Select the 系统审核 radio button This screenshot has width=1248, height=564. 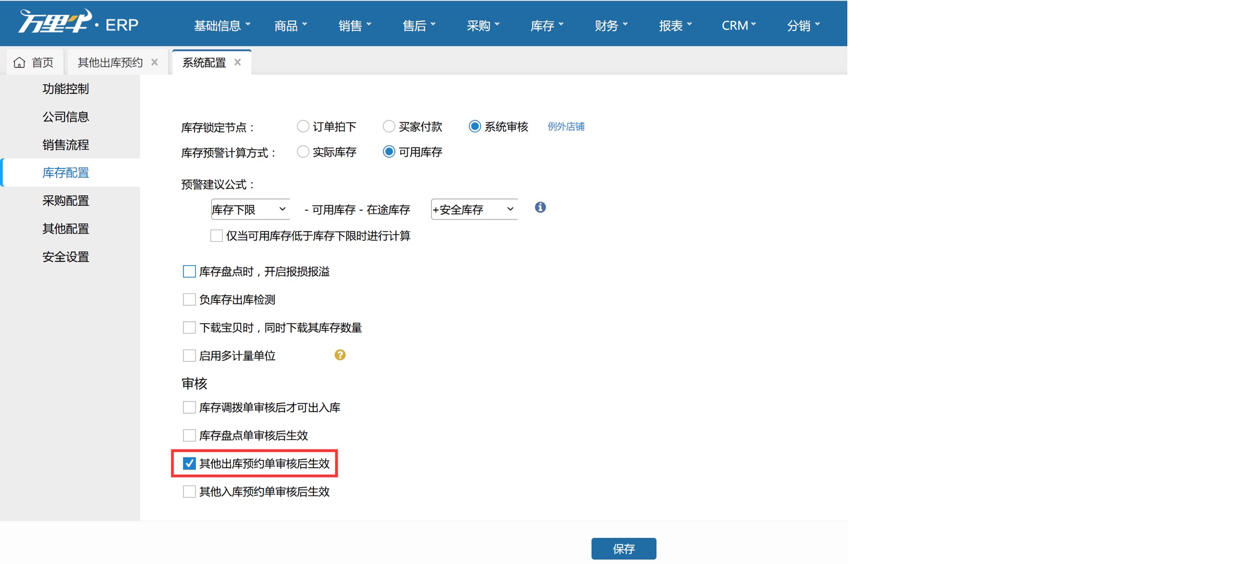[x=474, y=126]
